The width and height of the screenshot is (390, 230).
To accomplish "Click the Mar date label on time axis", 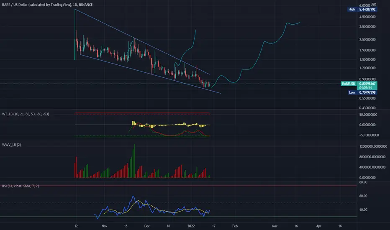I will click(275, 226).
